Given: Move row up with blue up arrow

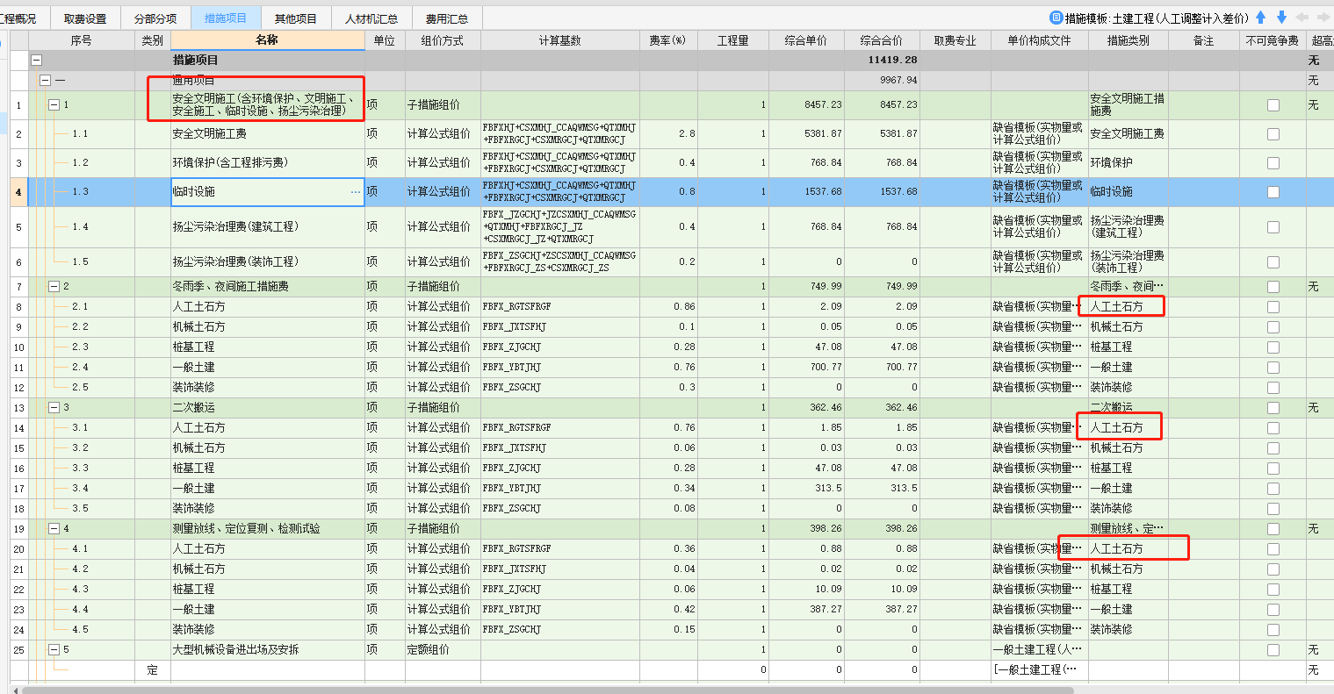Looking at the screenshot, I should coord(1261,18).
